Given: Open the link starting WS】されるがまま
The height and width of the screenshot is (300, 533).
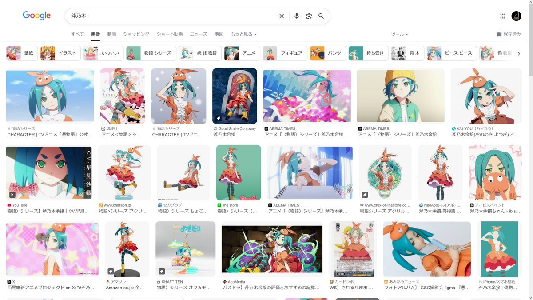Looking at the screenshot, I should coord(351,288).
